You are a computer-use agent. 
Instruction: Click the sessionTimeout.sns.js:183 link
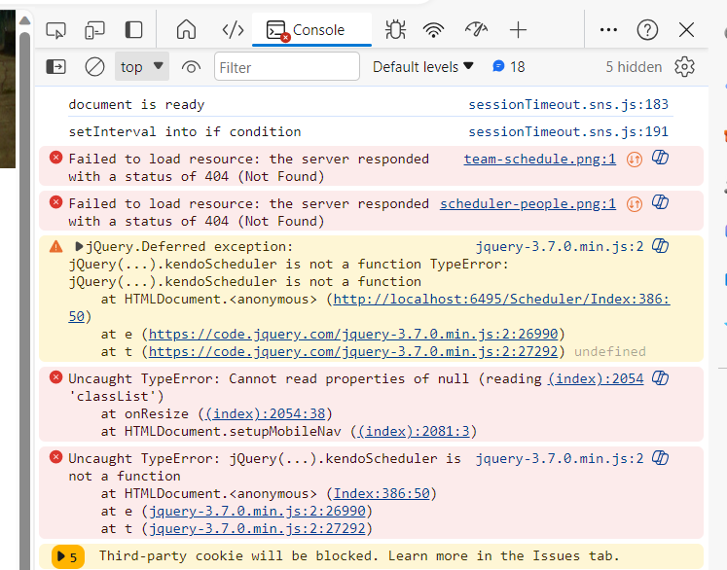568,104
